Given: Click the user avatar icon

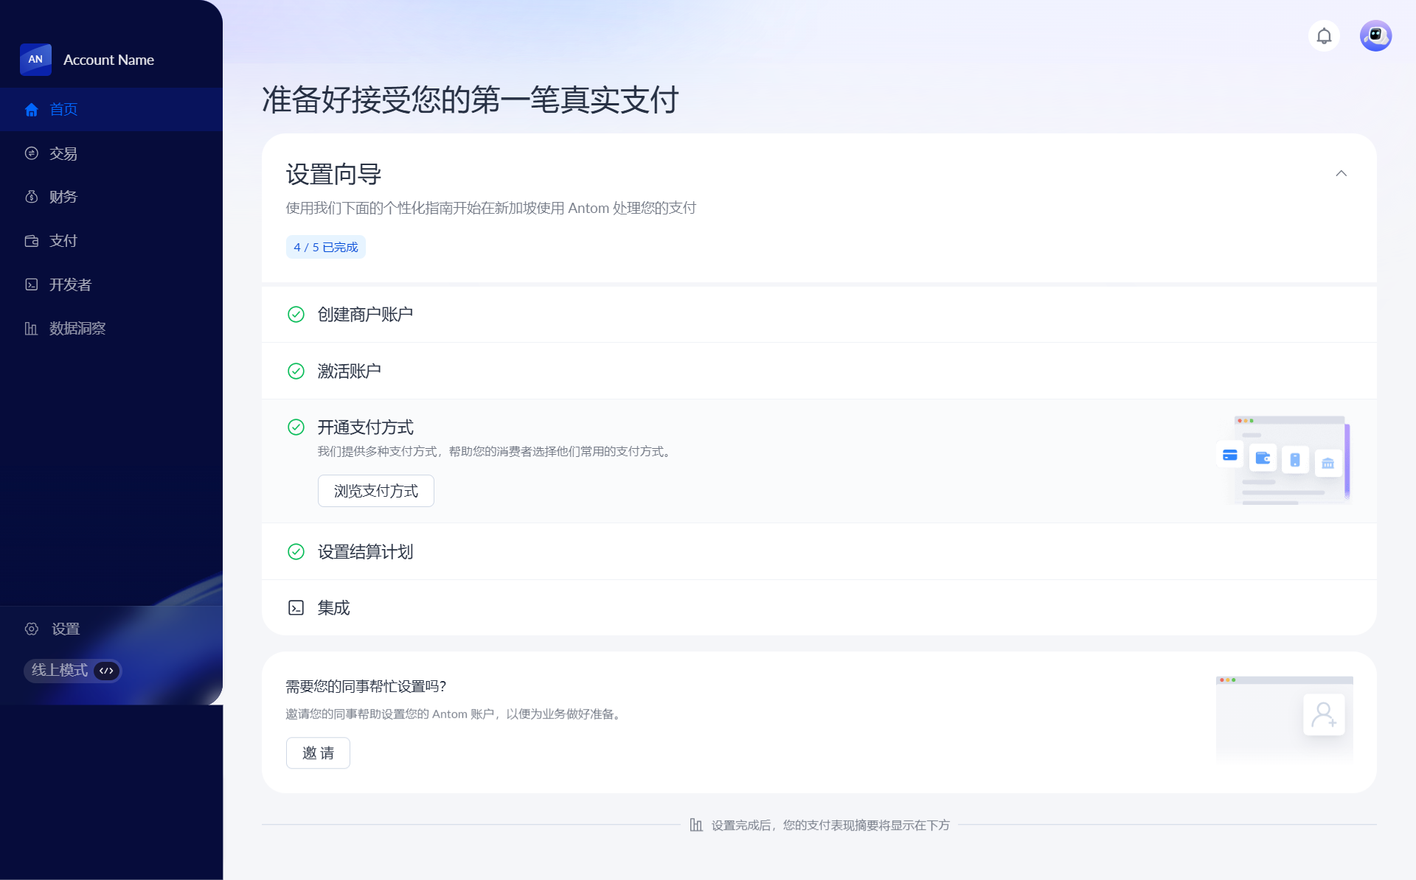Looking at the screenshot, I should coord(1375,35).
